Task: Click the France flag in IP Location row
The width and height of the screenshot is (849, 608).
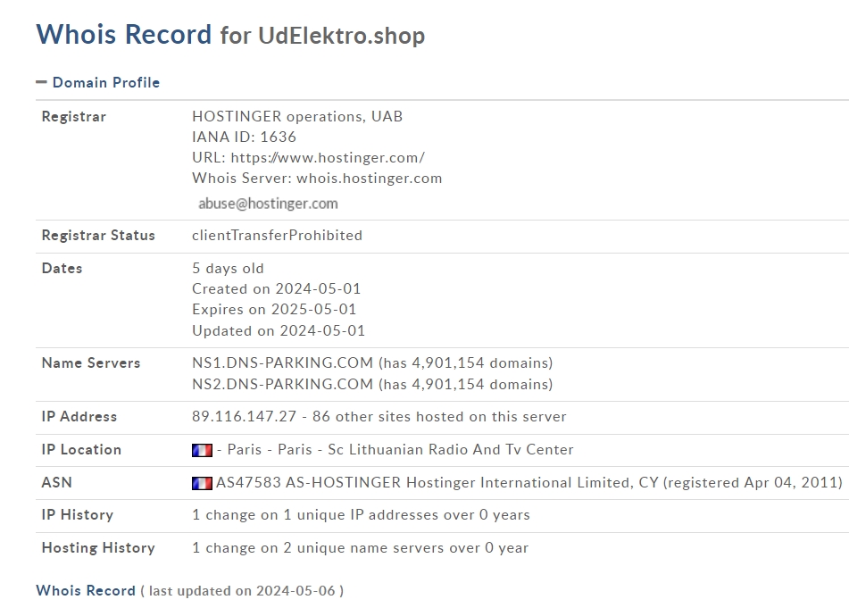Action: tap(202, 450)
